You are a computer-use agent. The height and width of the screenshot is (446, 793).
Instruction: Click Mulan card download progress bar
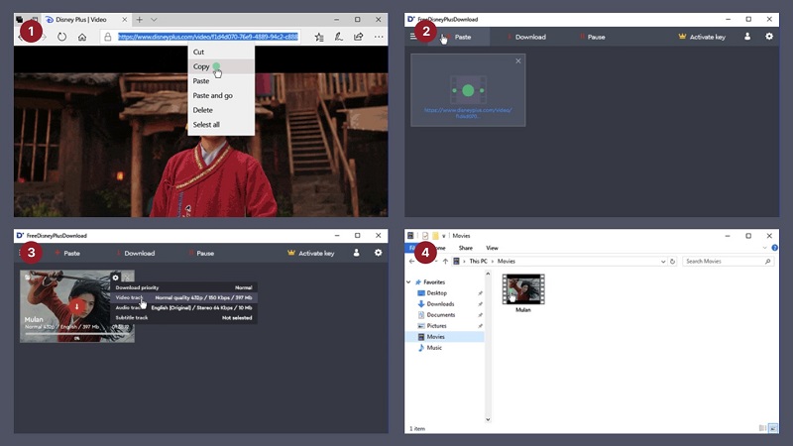click(77, 334)
